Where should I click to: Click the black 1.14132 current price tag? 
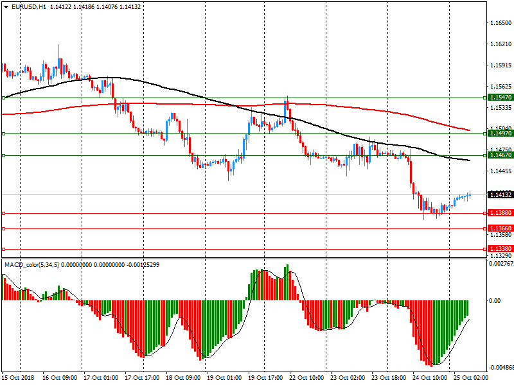click(x=500, y=194)
